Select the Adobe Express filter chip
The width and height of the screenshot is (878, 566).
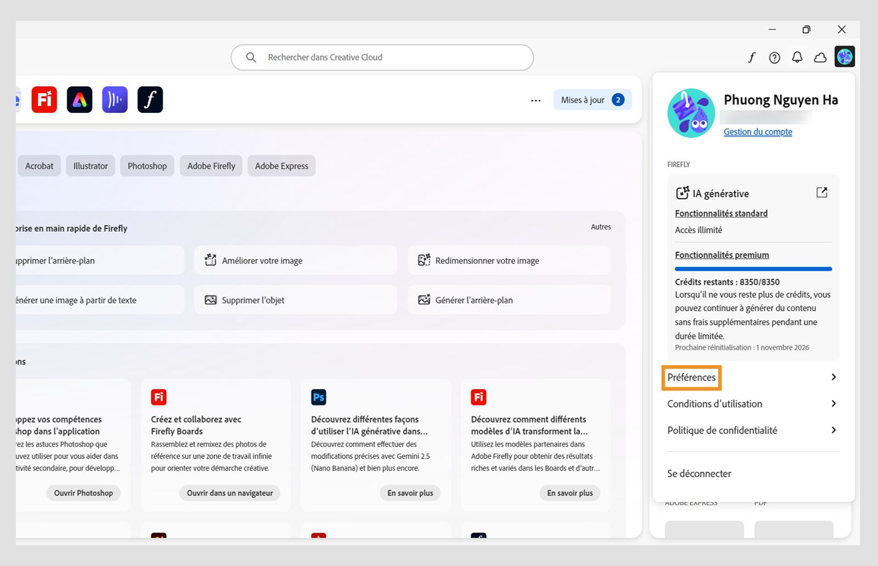click(282, 166)
